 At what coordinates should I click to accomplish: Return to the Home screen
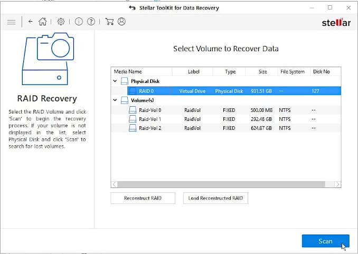tap(43, 22)
